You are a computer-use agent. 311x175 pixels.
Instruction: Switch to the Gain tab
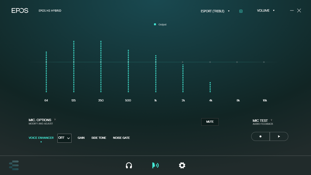pos(81,138)
